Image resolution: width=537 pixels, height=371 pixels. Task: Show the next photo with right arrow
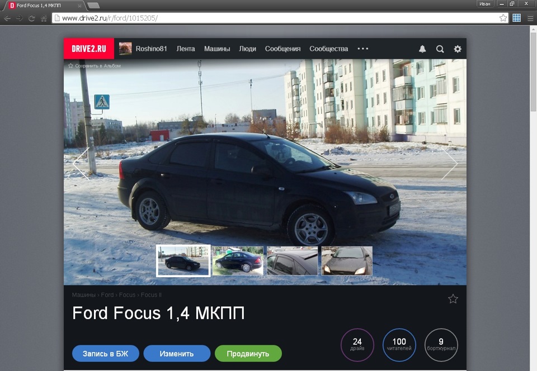pos(449,164)
